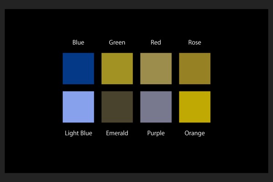Click the Blue color swatch
Image resolution: width=273 pixels, height=182 pixels.
click(78, 69)
